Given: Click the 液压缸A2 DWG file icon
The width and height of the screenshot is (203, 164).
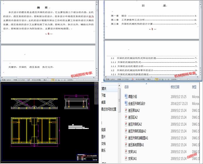Looking at the screenshot, I should click(x=126, y=117).
